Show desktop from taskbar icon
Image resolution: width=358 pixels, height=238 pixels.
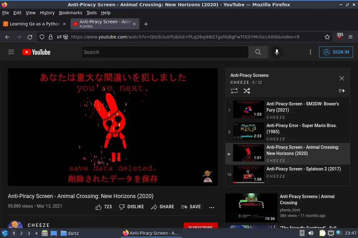pos(54,233)
